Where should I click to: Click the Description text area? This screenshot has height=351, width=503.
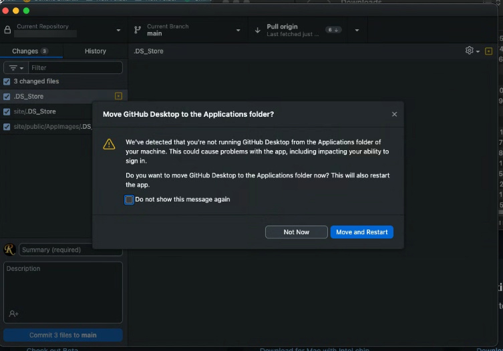tap(63, 292)
